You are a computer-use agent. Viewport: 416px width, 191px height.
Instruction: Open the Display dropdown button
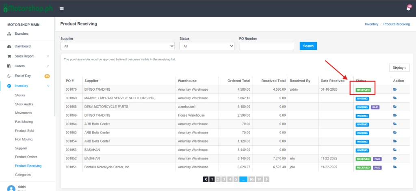click(399, 68)
